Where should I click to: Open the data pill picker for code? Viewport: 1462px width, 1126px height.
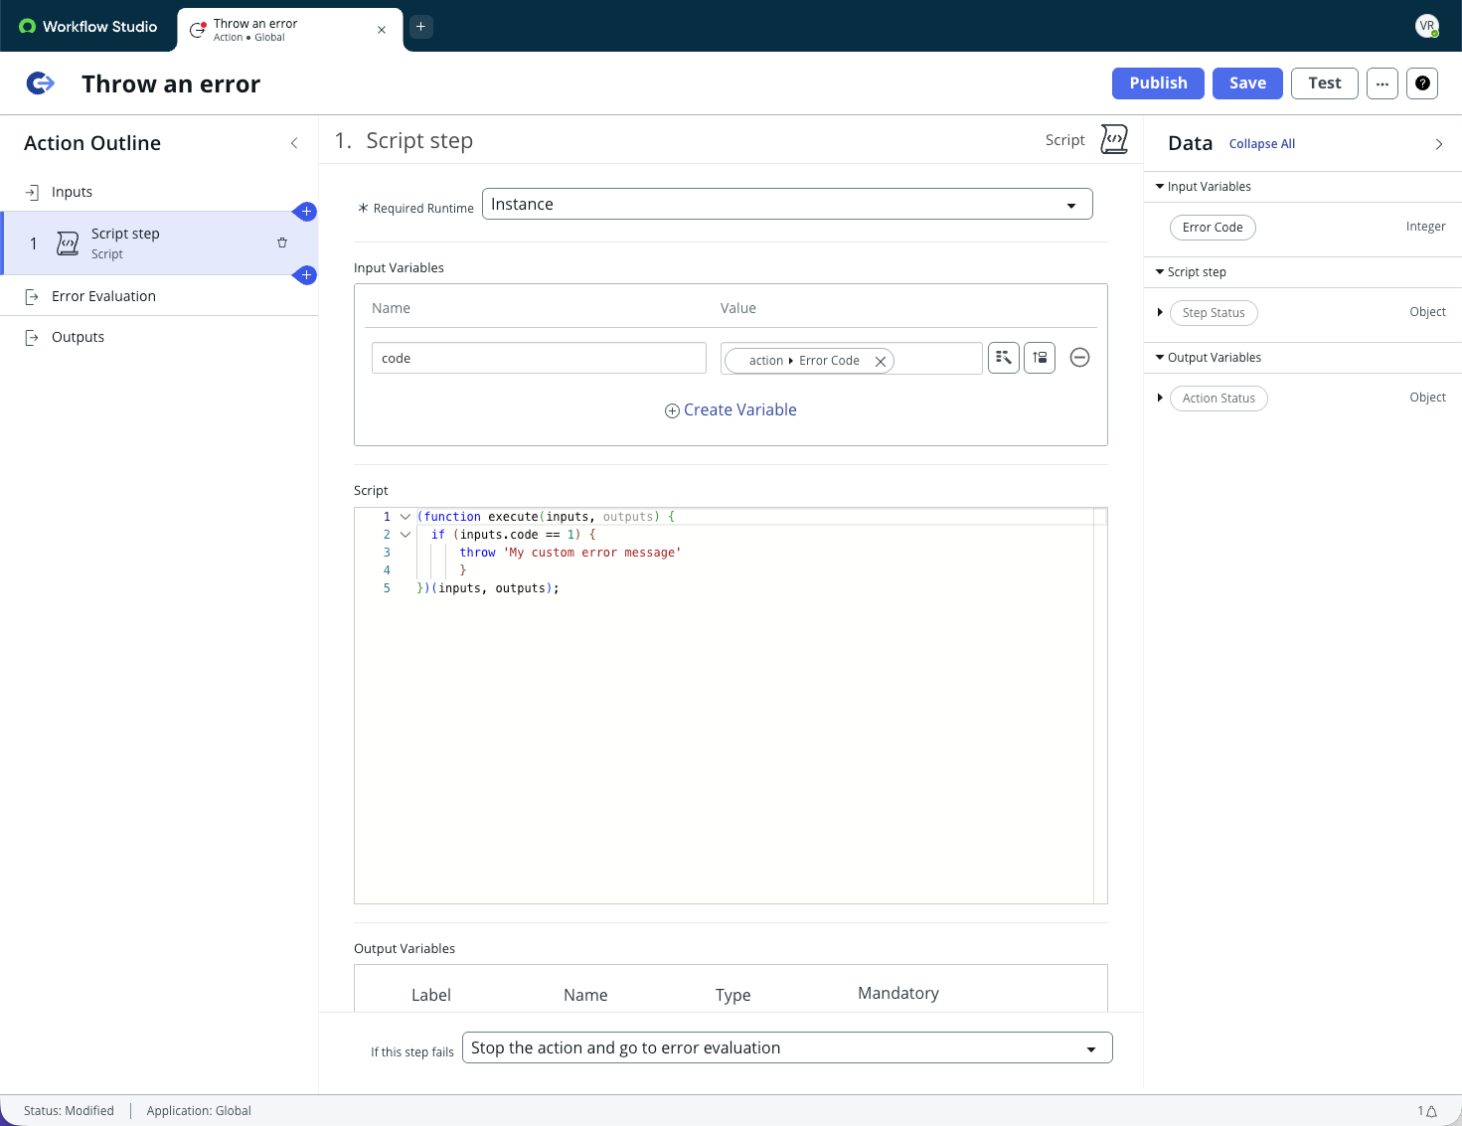pyautogui.click(x=1004, y=358)
